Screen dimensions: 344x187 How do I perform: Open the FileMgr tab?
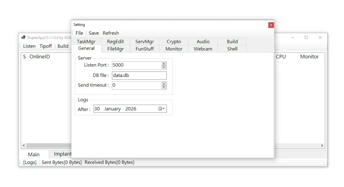116,49
